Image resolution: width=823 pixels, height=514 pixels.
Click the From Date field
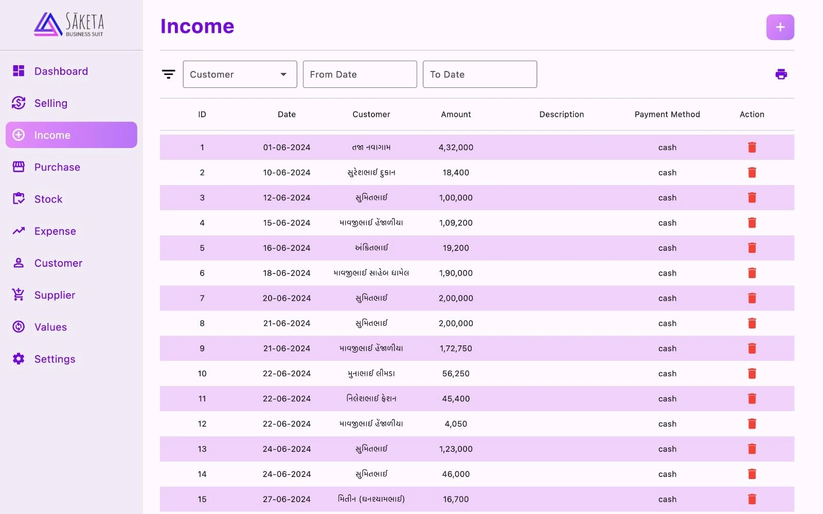coord(360,74)
